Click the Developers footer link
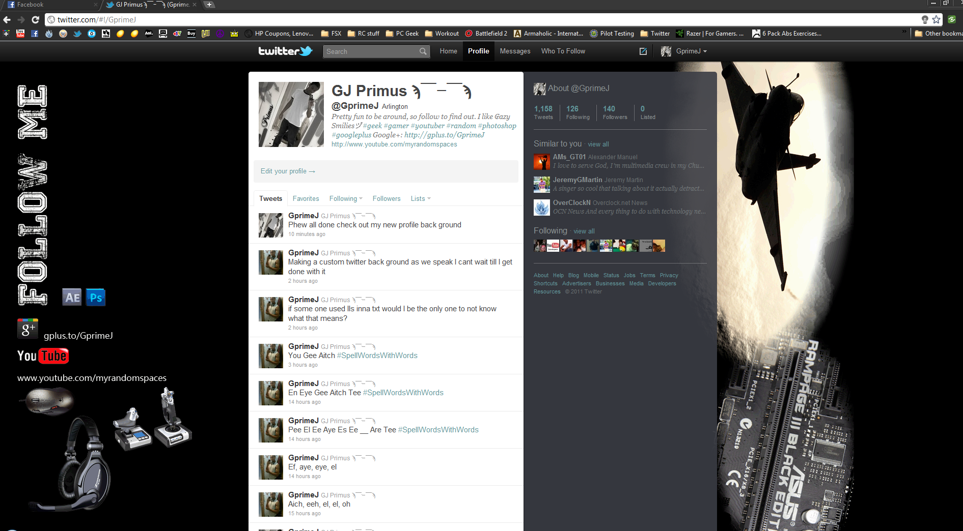This screenshot has width=963, height=531. (662, 284)
